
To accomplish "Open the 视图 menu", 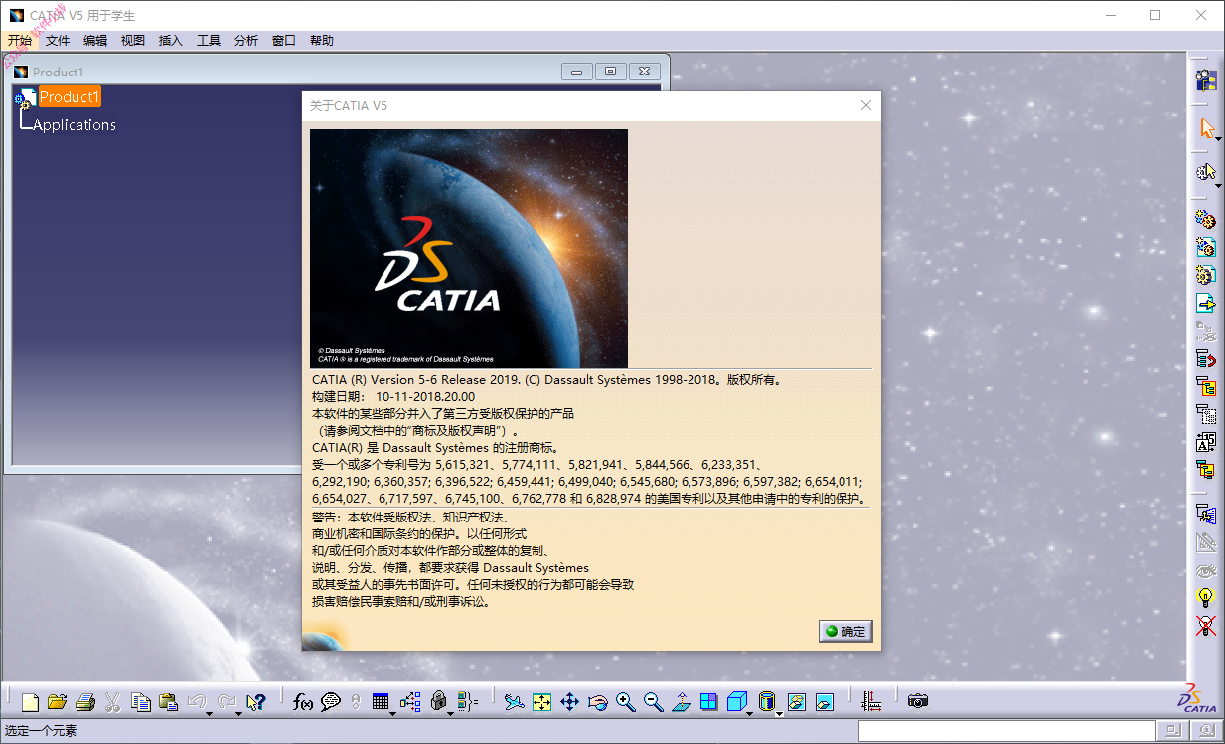I will click(x=133, y=41).
